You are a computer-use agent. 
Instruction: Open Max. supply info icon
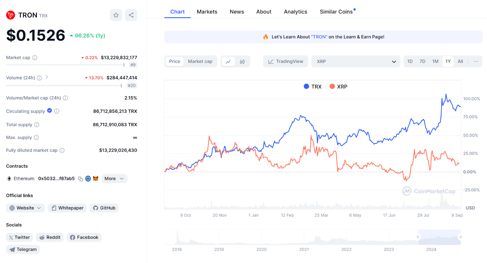[x=36, y=138]
